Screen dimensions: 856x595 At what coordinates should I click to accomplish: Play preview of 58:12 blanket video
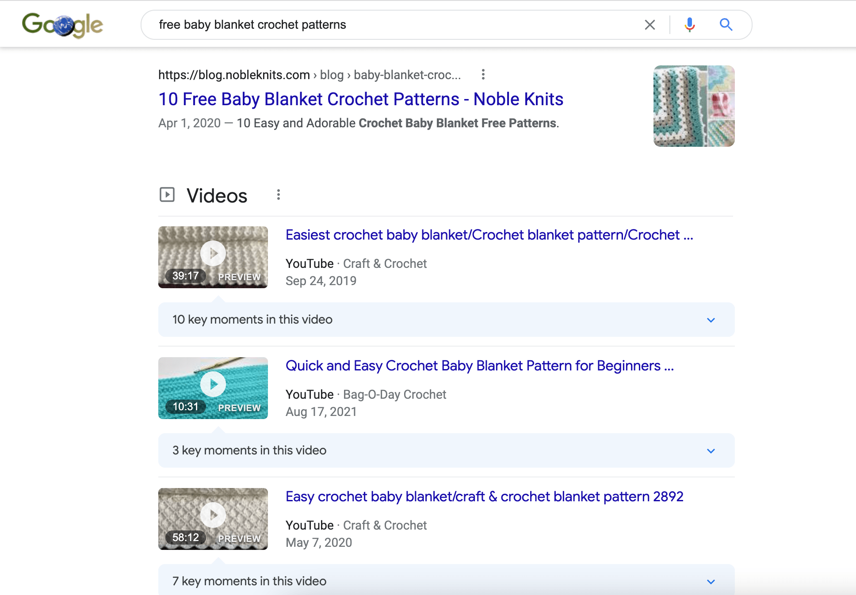point(213,519)
